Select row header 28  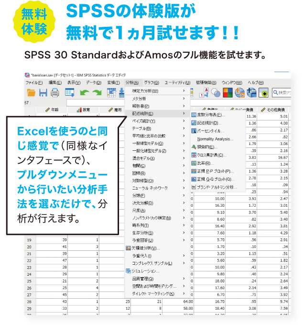coord(29,302)
